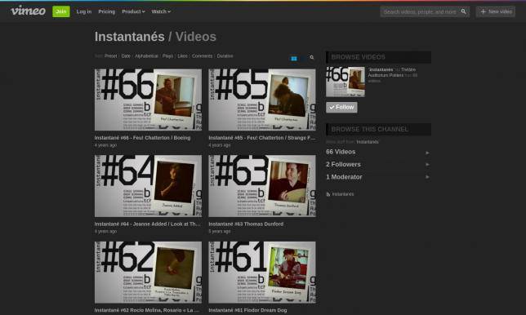Click the Follow button
This screenshot has height=315, width=526.
341,107
